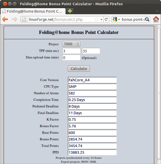This screenshot has width=161, height=164.
Task: Click the Bonus Factor field
Action: tap(92, 126)
